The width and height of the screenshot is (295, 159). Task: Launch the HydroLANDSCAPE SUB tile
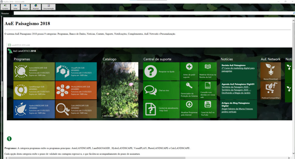34,109
